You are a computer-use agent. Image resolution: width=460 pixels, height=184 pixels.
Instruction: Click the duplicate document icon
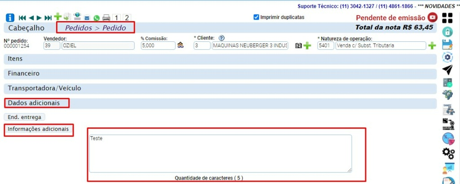pos(67,17)
